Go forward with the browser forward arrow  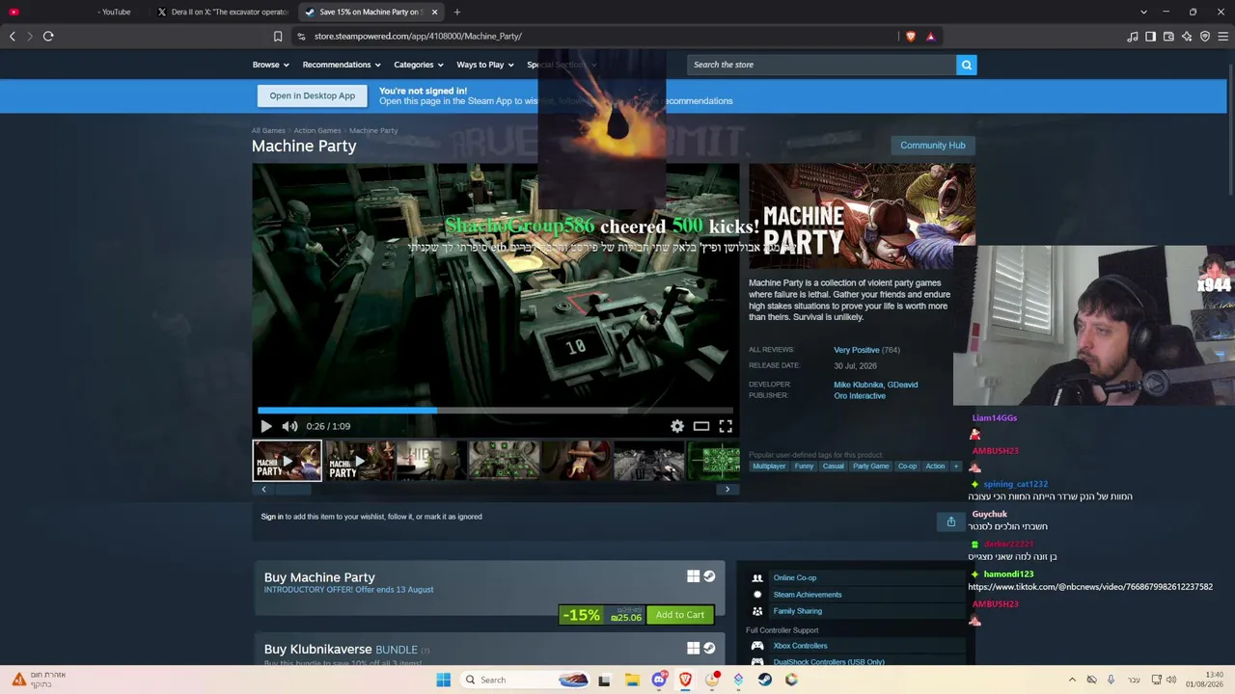30,37
